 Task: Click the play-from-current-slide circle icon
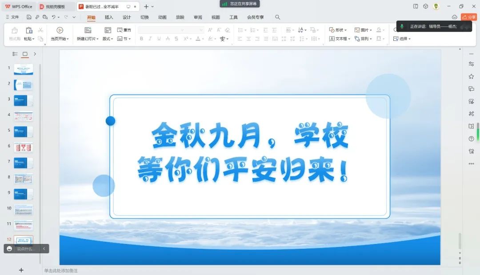coord(60,30)
